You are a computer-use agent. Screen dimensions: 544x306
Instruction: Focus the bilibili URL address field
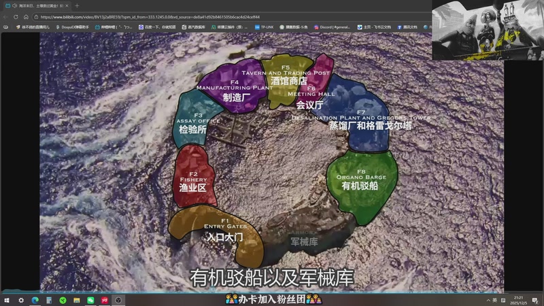point(233,16)
